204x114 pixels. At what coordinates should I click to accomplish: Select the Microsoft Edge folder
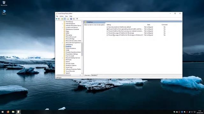(x=69, y=39)
